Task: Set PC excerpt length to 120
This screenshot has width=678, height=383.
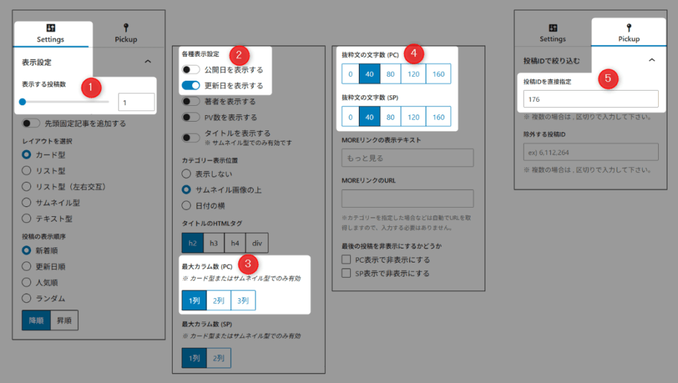Action: (x=413, y=74)
